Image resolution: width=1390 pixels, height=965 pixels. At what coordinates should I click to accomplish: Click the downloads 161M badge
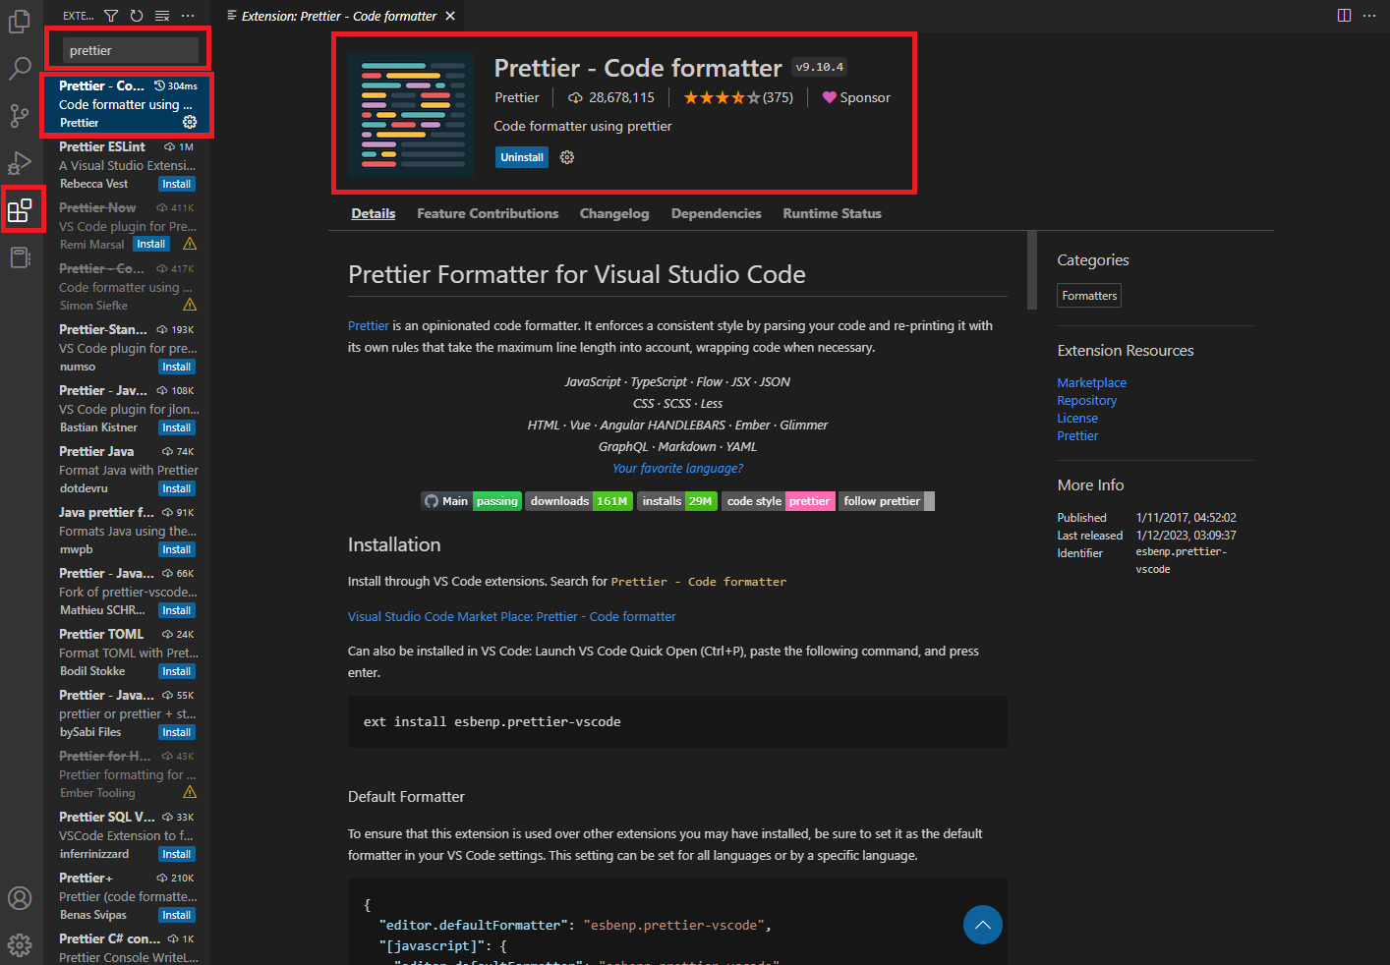[579, 501]
